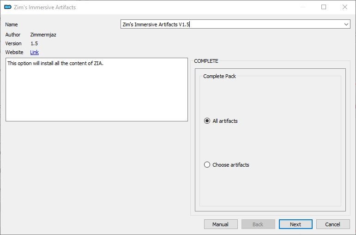
Task: Proceed with the Next button
Action: 296,224
